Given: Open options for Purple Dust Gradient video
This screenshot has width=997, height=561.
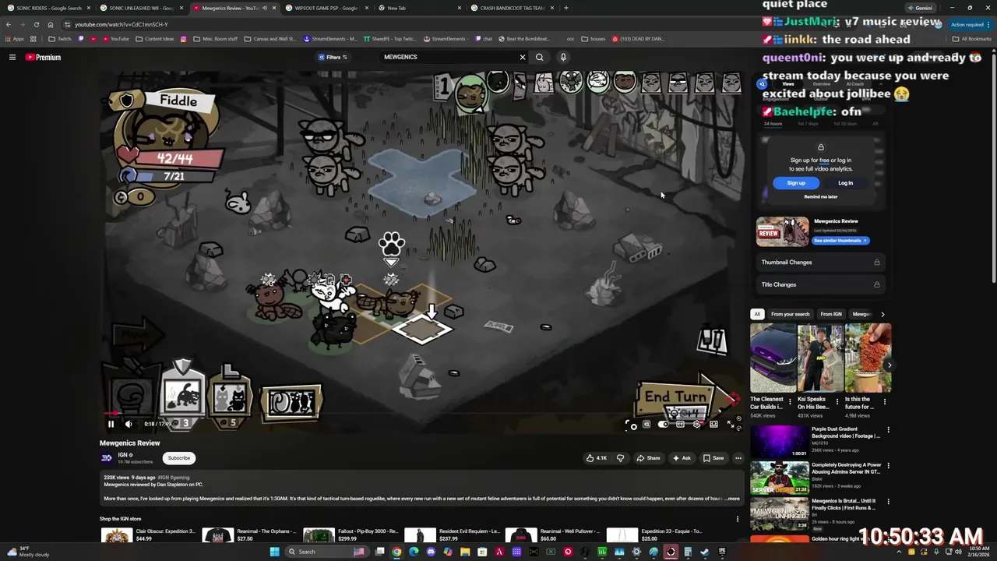Looking at the screenshot, I should tap(888, 430).
